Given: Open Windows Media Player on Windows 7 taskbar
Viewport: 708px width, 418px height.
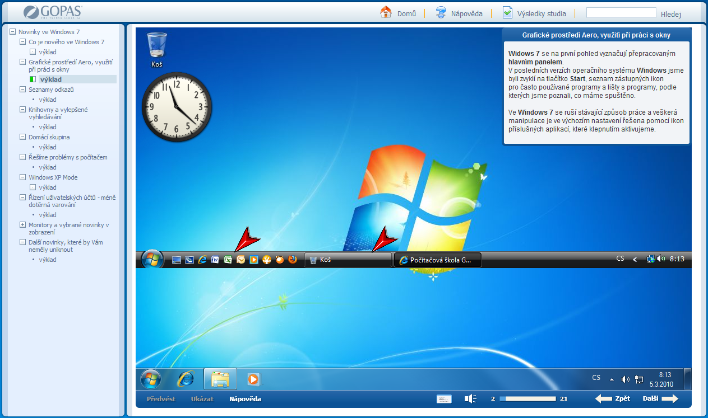Looking at the screenshot, I should [254, 379].
